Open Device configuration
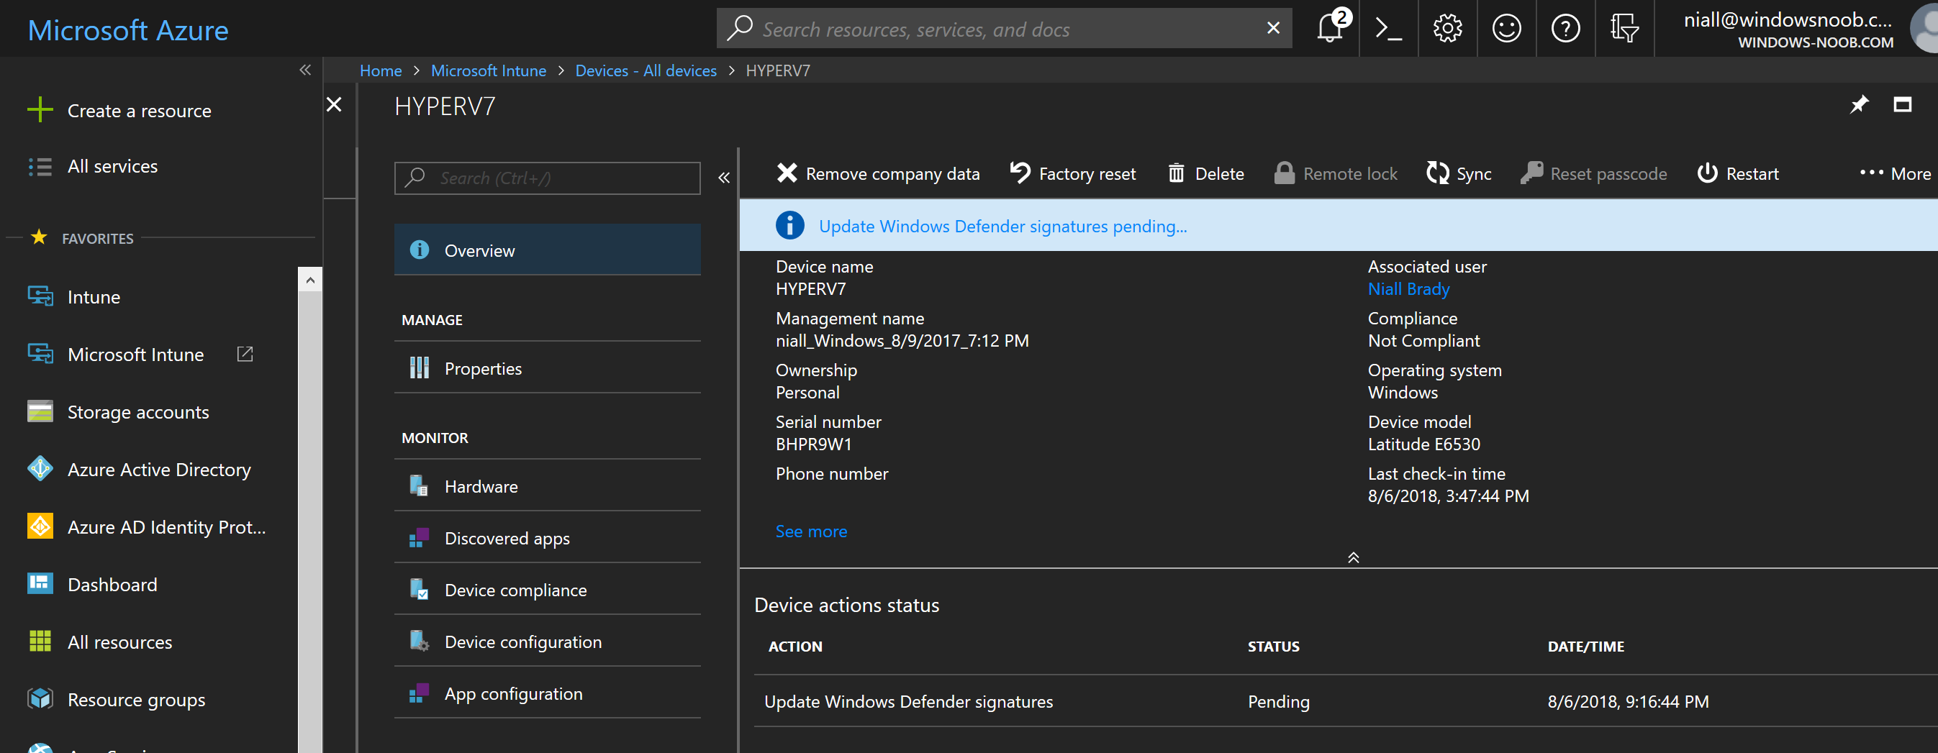Image resolution: width=1938 pixels, height=753 pixels. click(547, 642)
